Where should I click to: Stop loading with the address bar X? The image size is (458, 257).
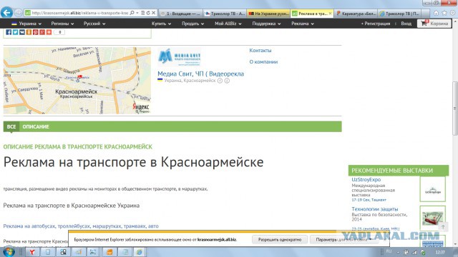click(153, 13)
